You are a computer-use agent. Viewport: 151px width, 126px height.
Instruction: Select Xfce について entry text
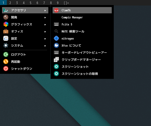click(71, 46)
